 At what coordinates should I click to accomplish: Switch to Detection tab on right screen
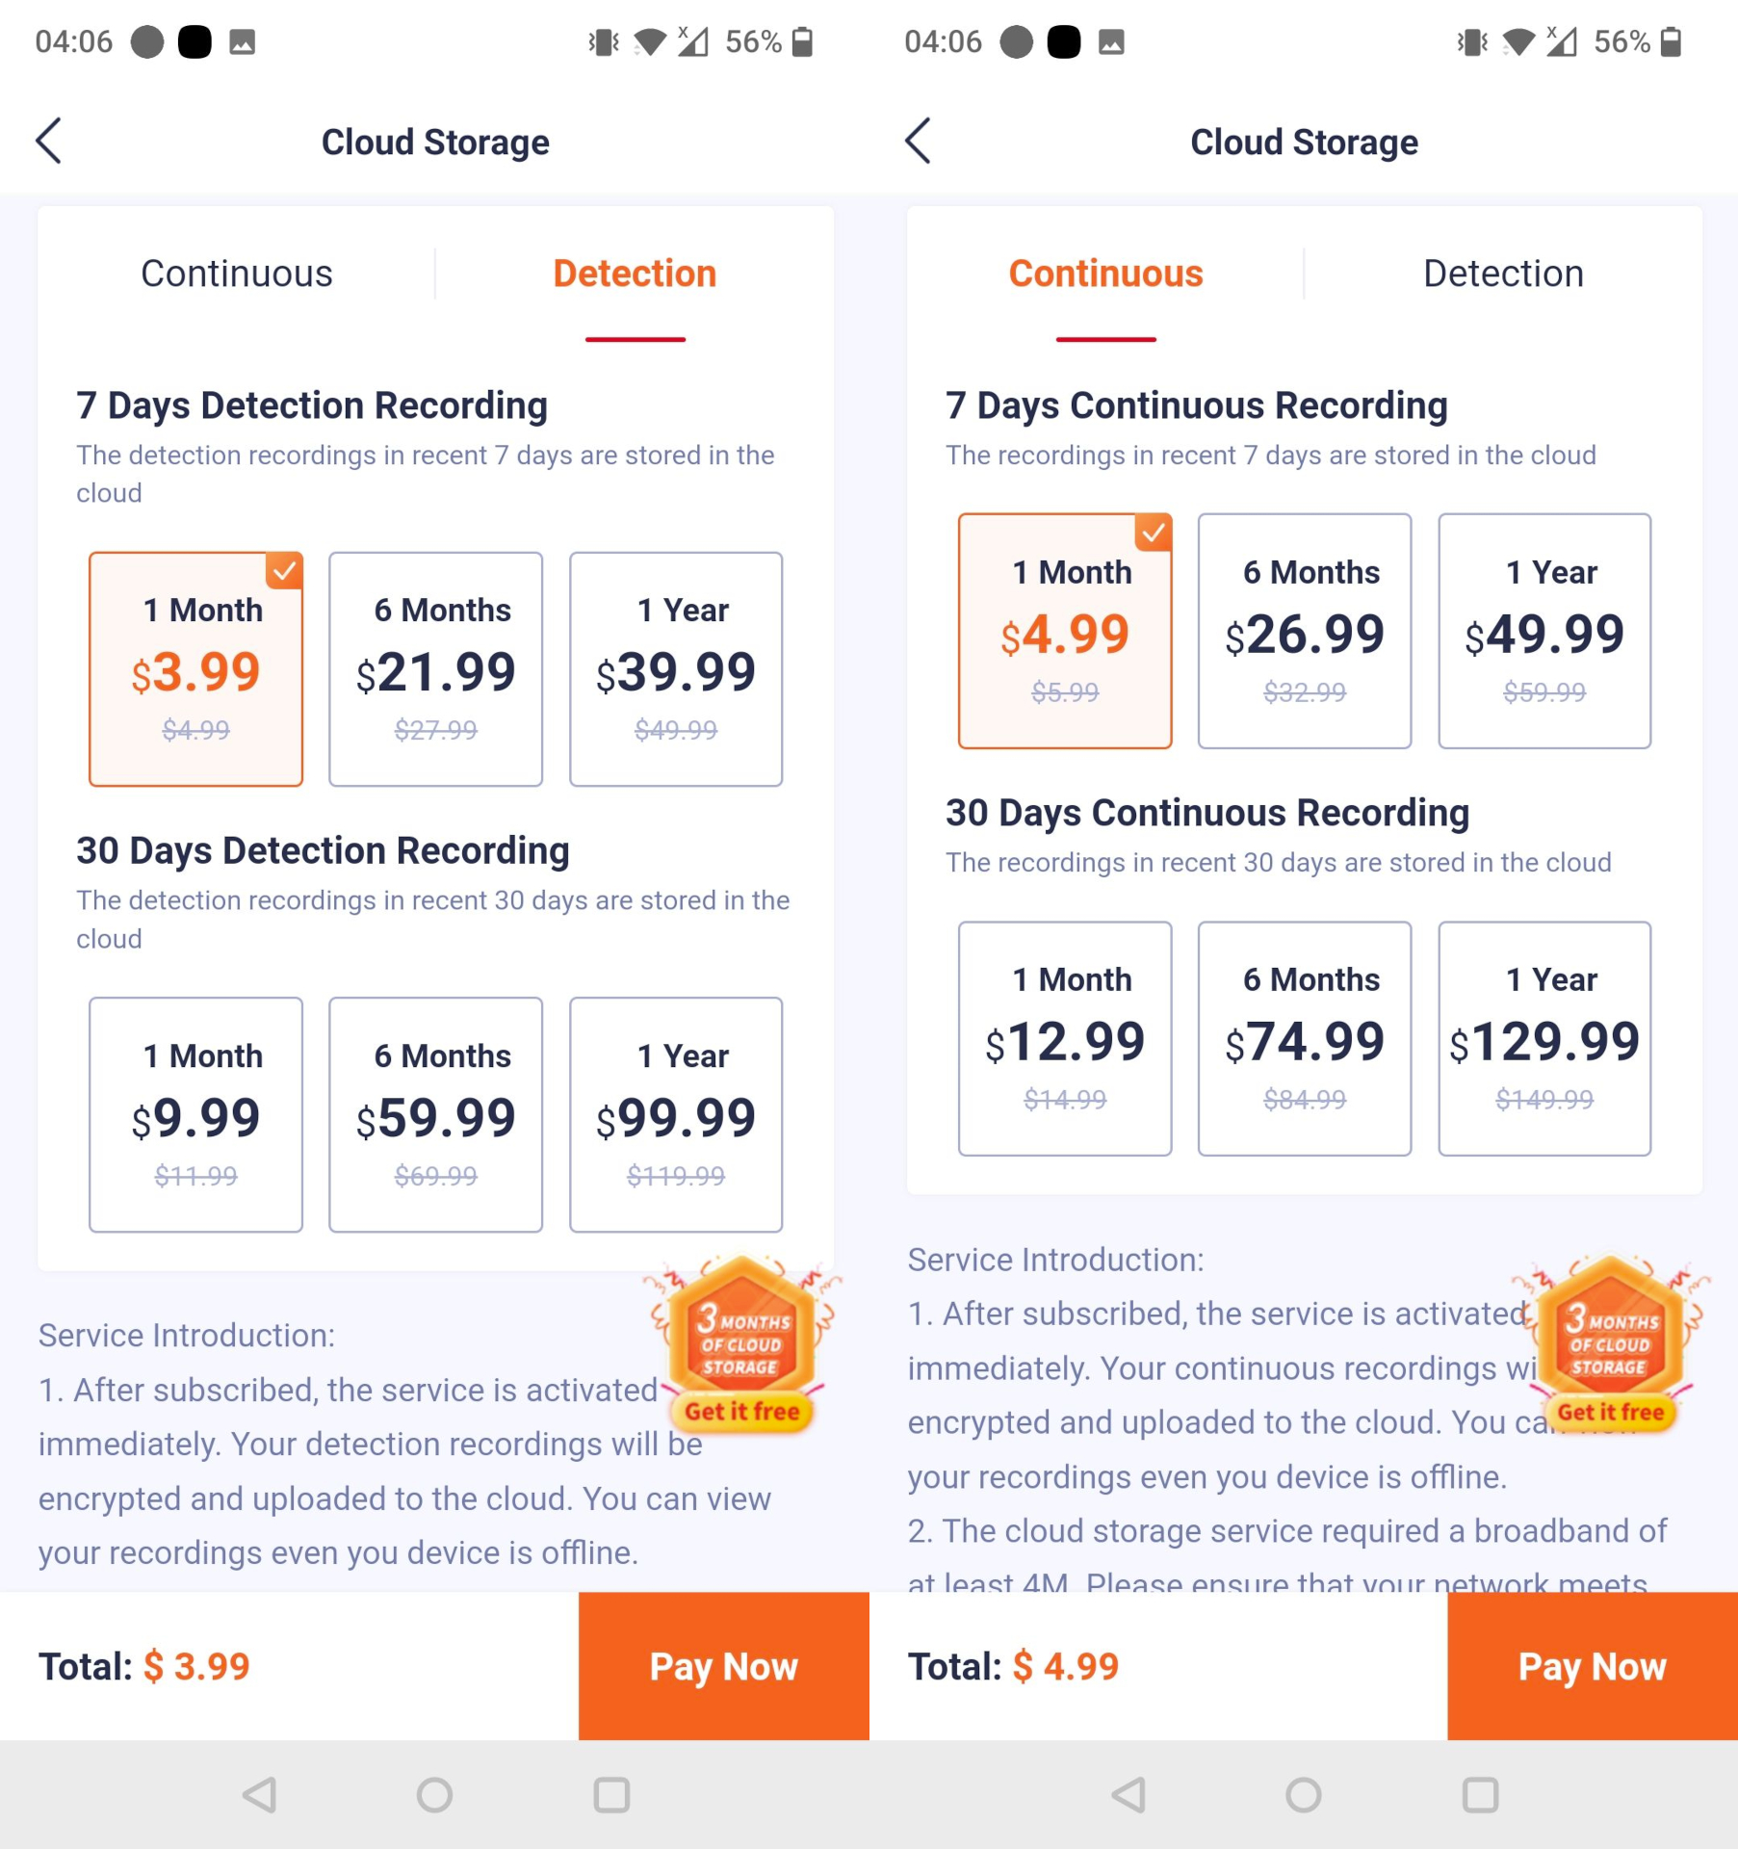pos(1502,274)
